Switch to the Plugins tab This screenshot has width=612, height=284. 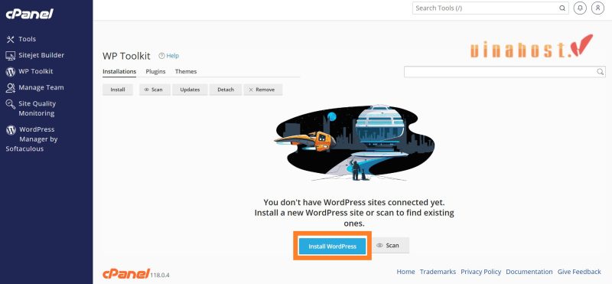pyautogui.click(x=156, y=71)
